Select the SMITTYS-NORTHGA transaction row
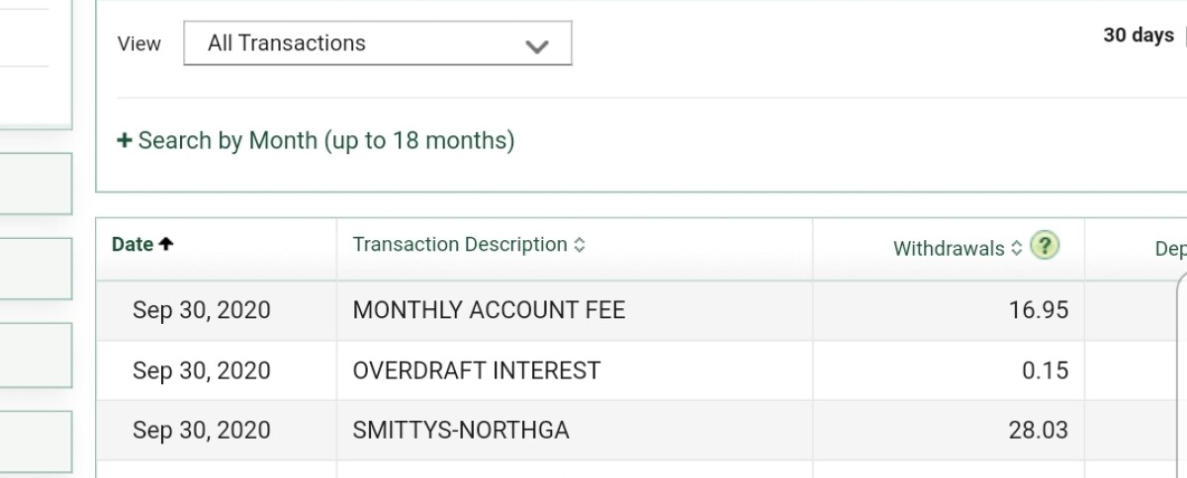 click(461, 431)
